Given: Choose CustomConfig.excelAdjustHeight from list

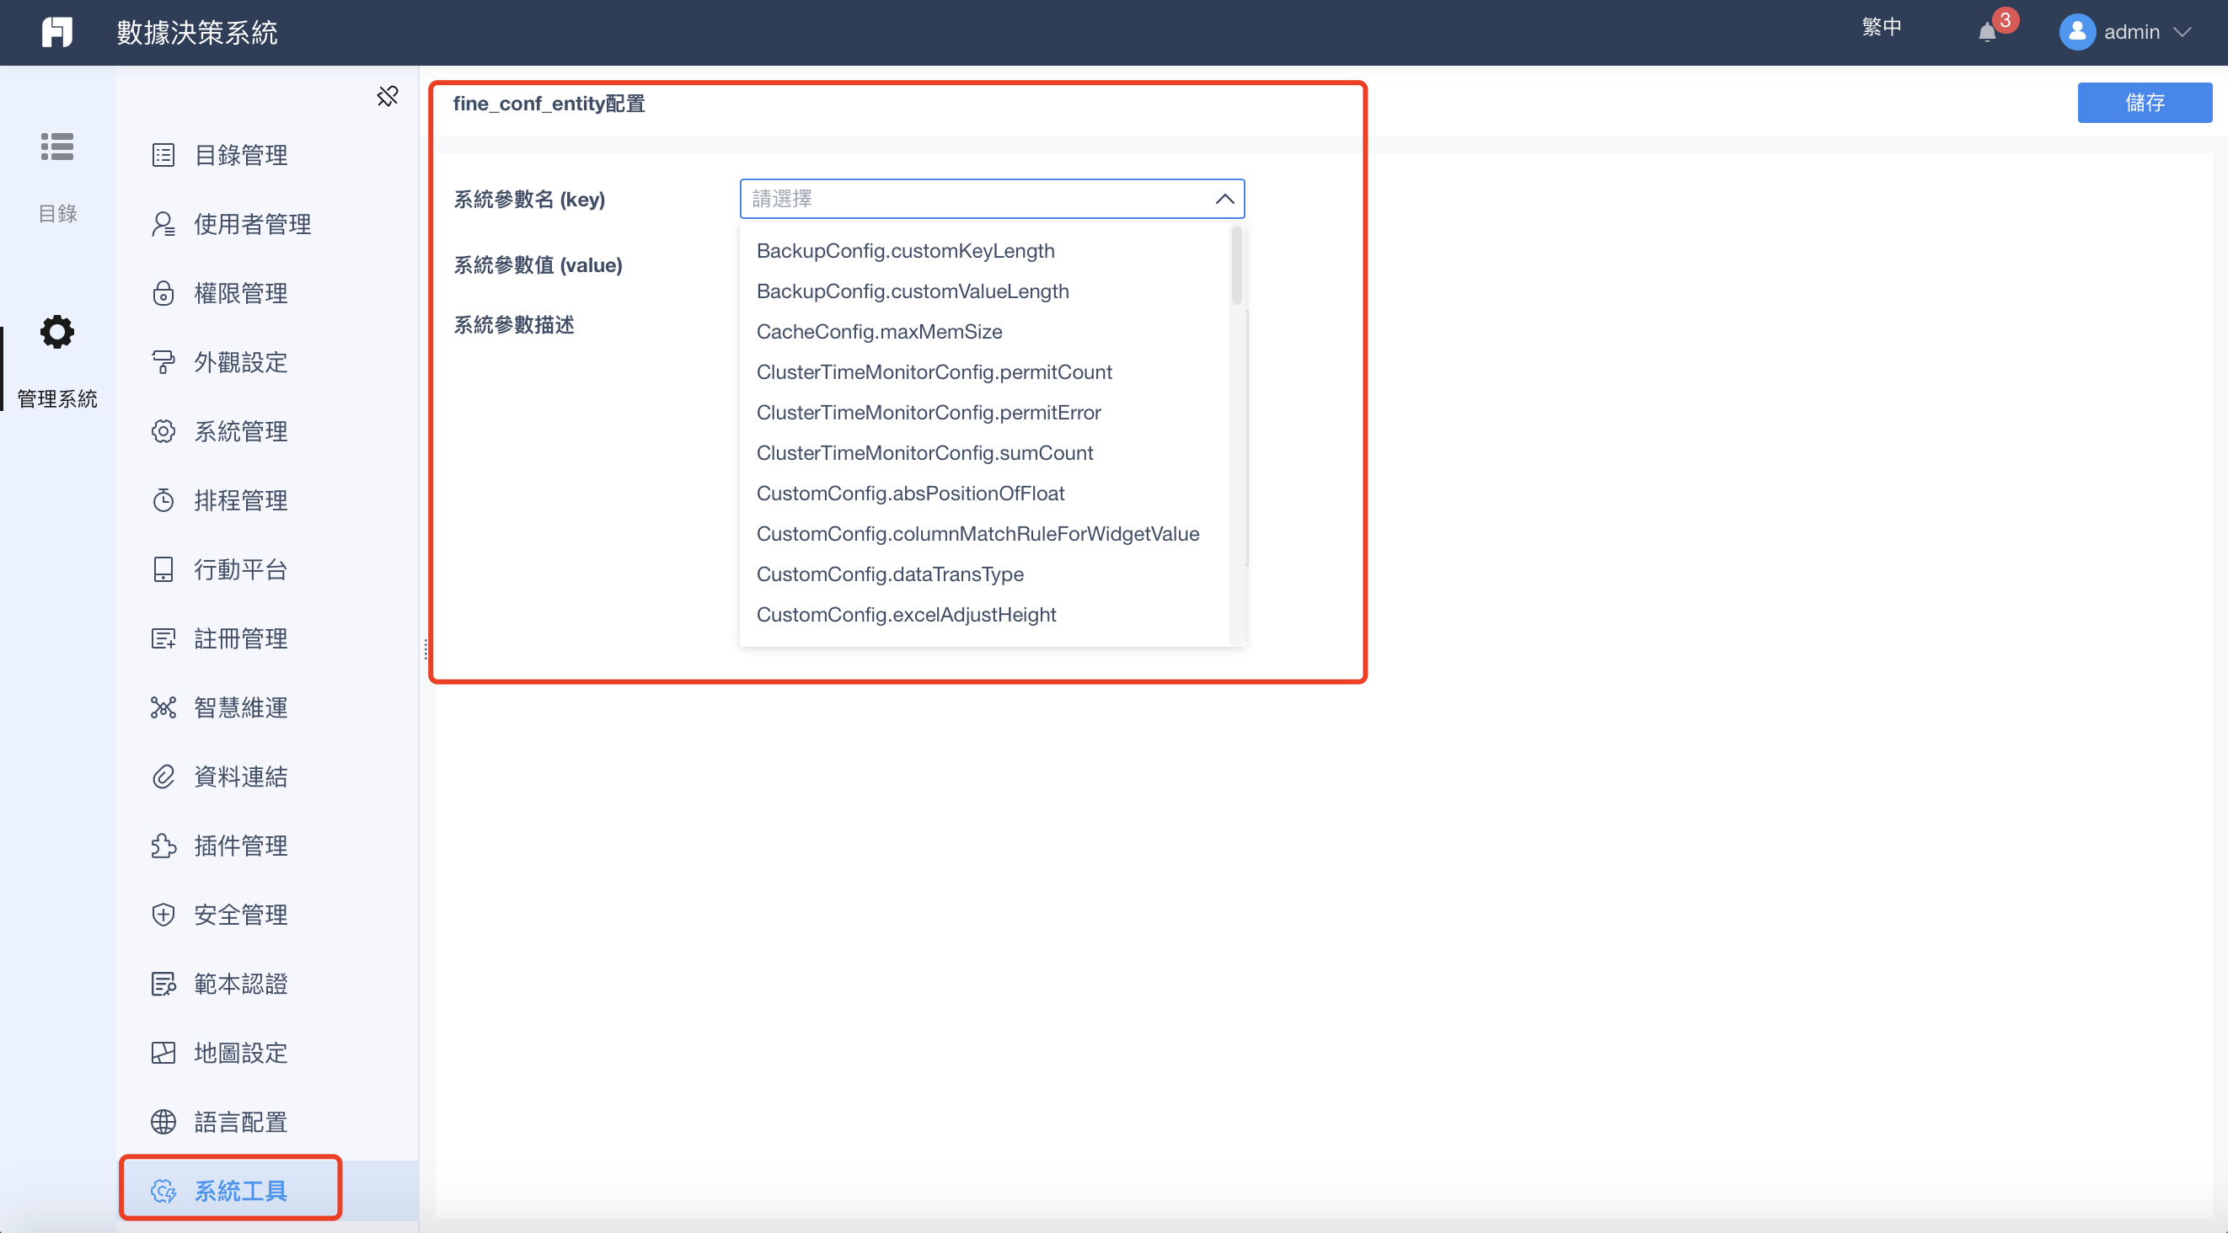Looking at the screenshot, I should click(x=984, y=615).
